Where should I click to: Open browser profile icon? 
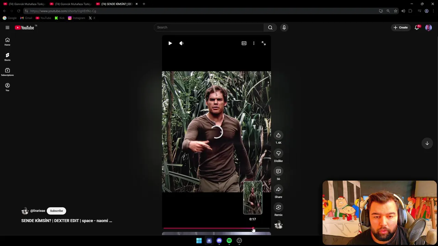[x=426, y=11]
